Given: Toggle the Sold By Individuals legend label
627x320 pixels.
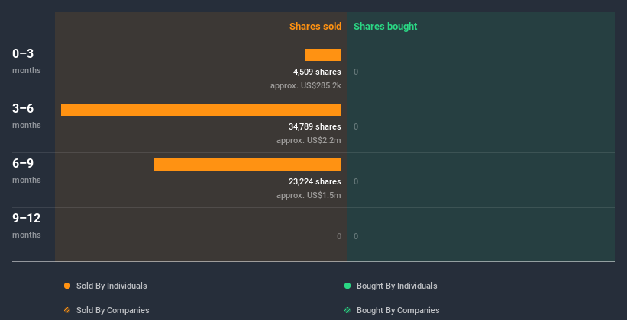Looking at the screenshot, I should [x=112, y=286].
